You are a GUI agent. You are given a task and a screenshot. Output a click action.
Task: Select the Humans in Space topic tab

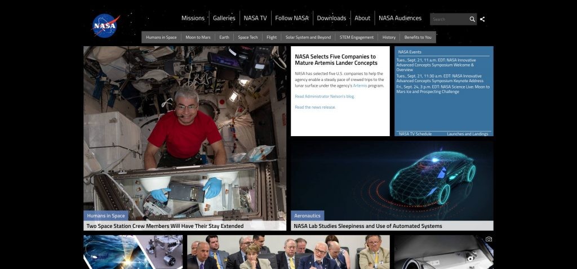161,37
